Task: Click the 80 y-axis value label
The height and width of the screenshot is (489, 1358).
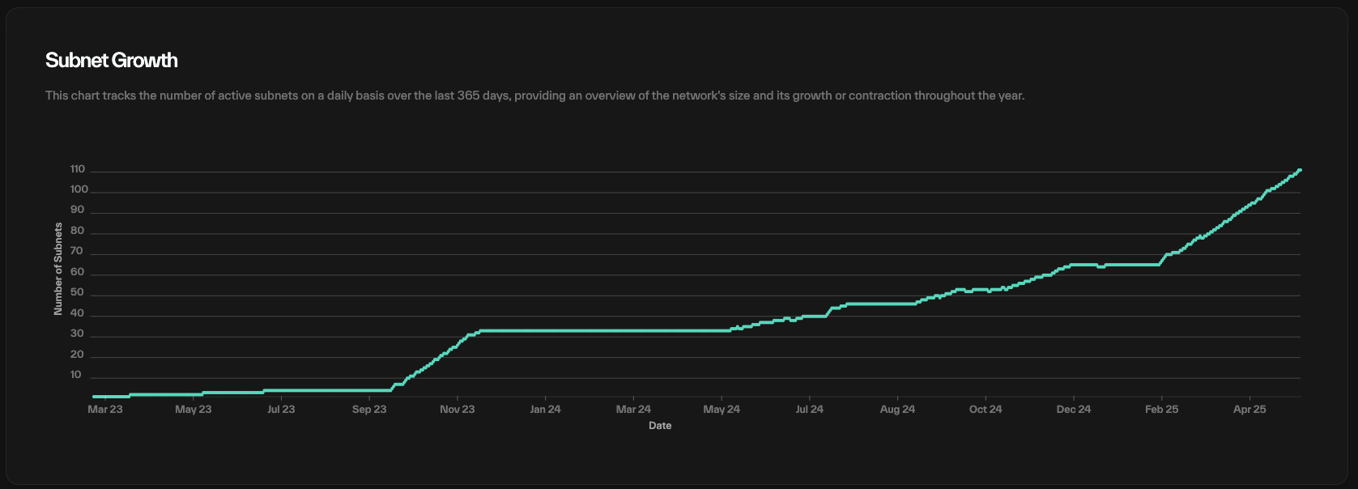Action: 78,231
